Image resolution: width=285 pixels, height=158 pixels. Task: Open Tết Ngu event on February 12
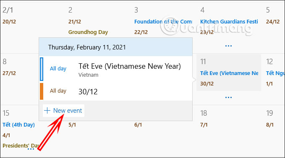[275, 73]
